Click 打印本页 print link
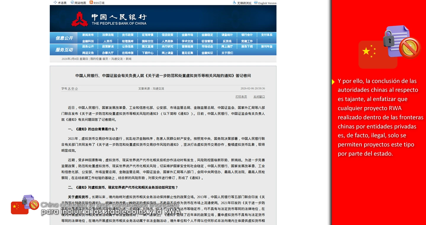426x225 pixels. click(x=241, y=97)
